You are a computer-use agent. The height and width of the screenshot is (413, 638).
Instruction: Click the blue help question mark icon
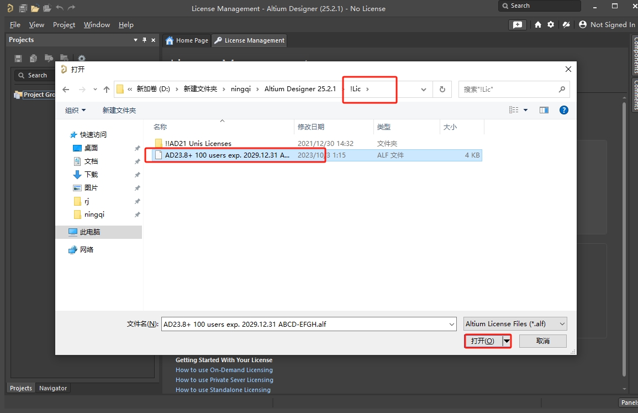(563, 110)
